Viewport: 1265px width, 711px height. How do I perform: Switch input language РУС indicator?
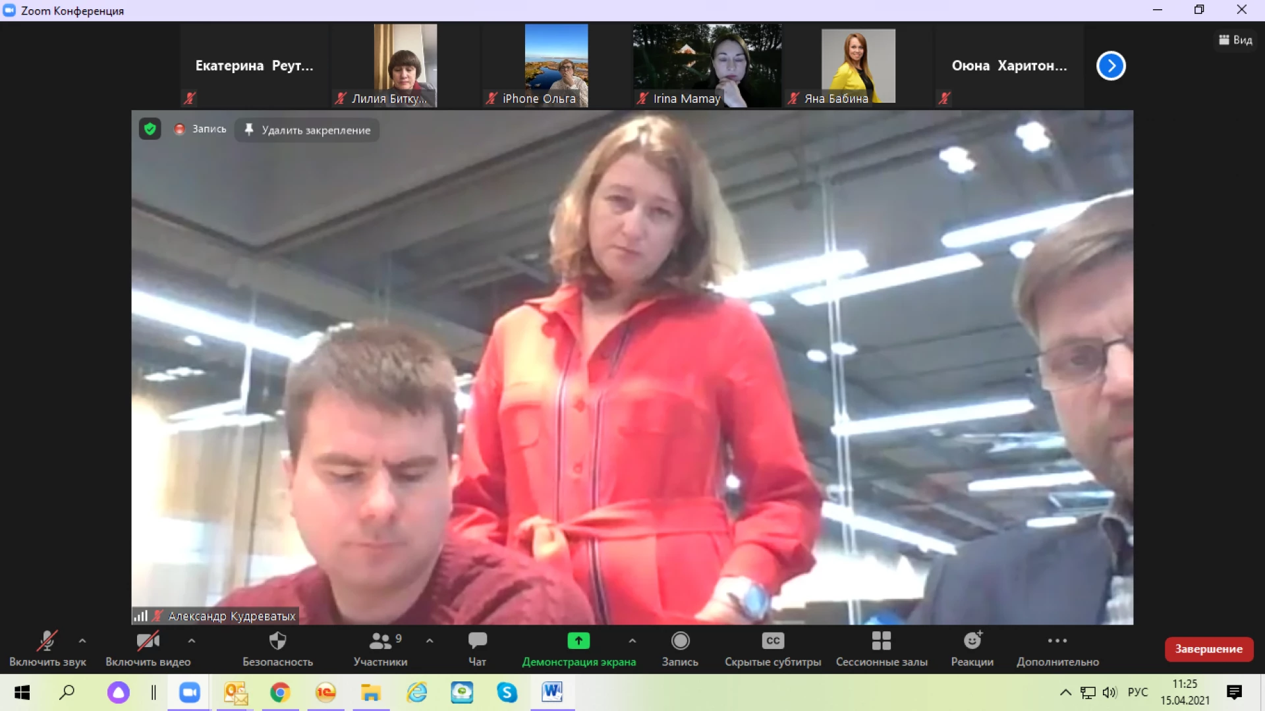[1138, 692]
